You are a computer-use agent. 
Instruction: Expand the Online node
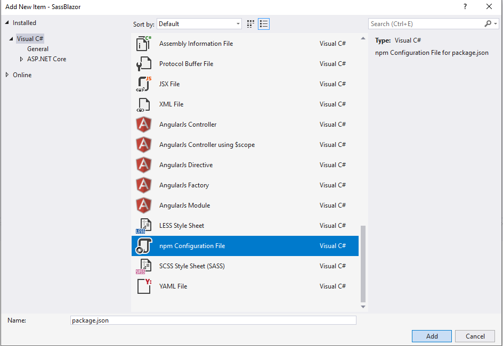(x=7, y=75)
